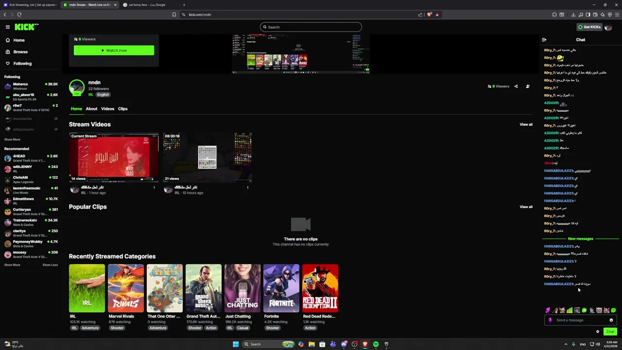Viewport: 622px width, 350px height.
Task: Open the Get KICKs button
Action: click(x=589, y=27)
